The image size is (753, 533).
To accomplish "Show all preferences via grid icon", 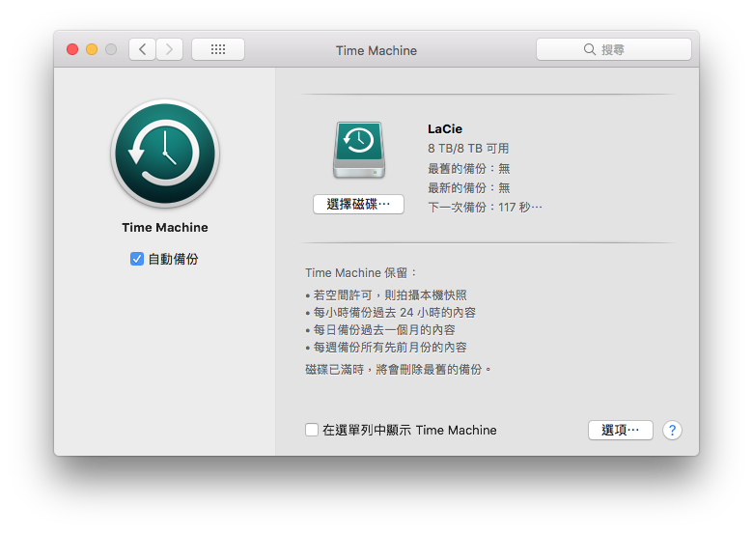I will coord(218,49).
